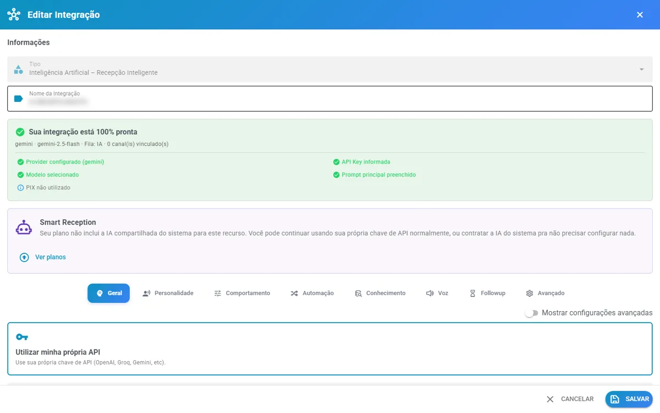
Task: Click the 'Smart Reception' heading
Action: [68, 222]
